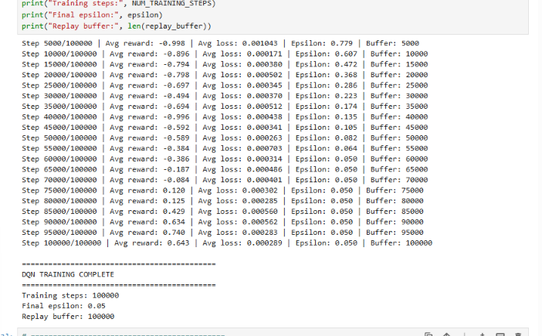Click the "Final epsilon: 0.05" summary line

click(63, 306)
